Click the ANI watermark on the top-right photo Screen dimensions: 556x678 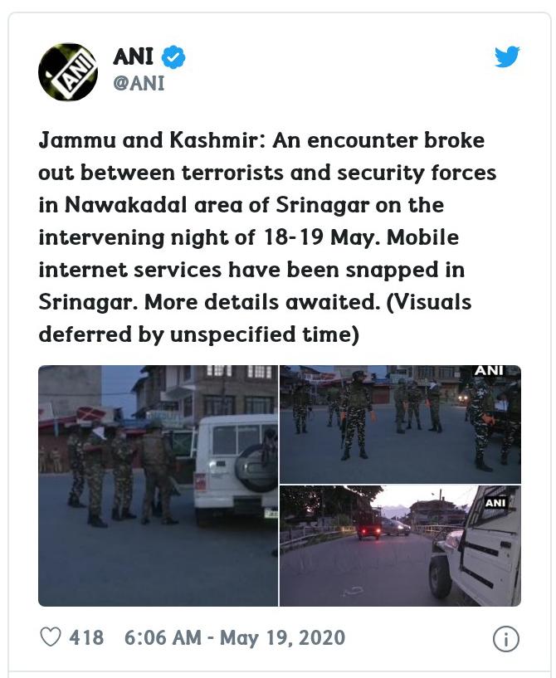[489, 371]
